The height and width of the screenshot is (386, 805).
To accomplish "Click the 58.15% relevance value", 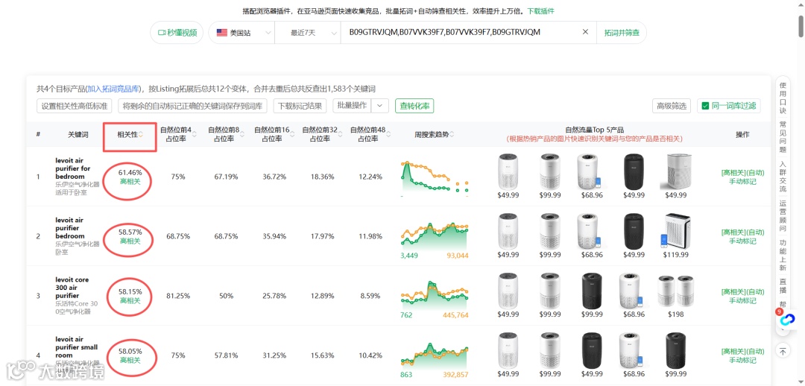I will pos(130,291).
